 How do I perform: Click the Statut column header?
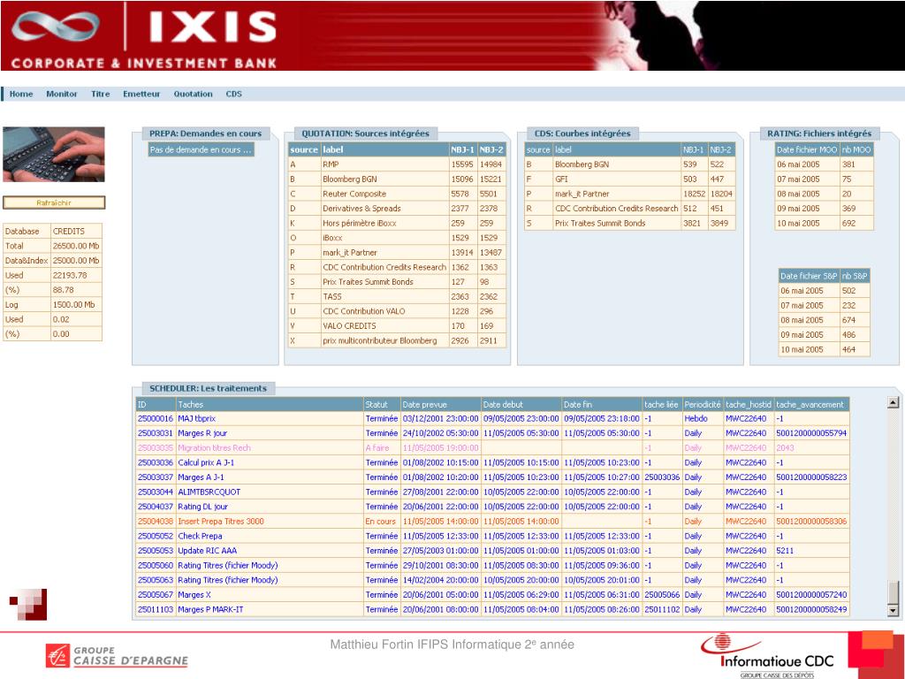pyautogui.click(x=382, y=405)
